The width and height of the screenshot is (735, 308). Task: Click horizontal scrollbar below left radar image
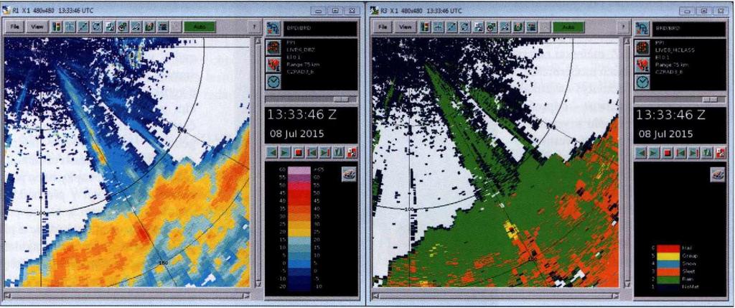127,296
